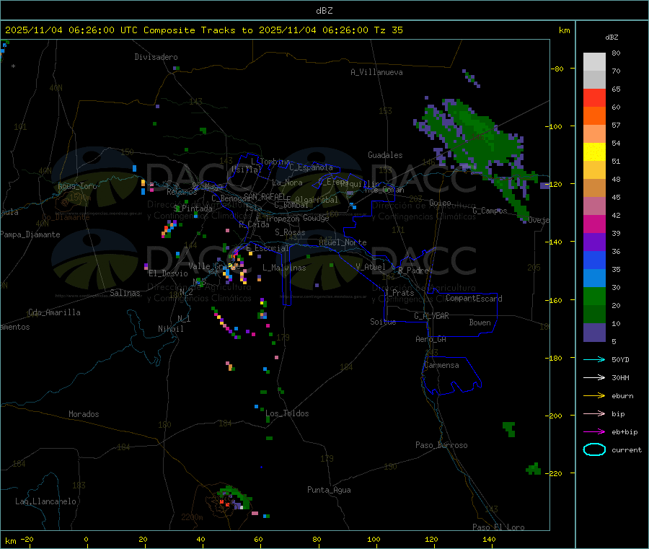Click the '140' tick on the bottom axis

489,539
